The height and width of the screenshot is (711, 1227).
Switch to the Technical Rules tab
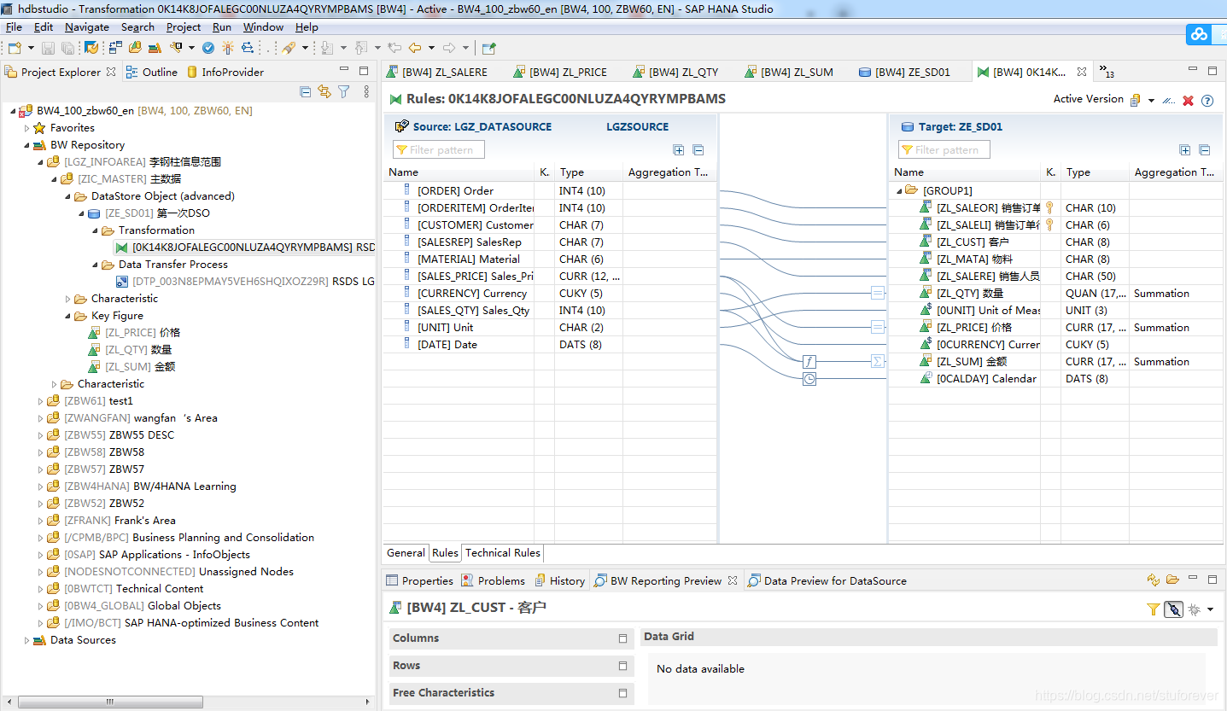click(x=502, y=553)
